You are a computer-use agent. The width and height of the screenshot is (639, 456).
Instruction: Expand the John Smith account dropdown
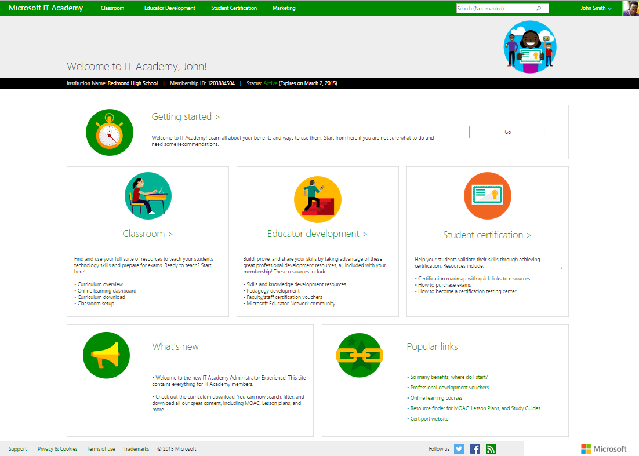[596, 8]
